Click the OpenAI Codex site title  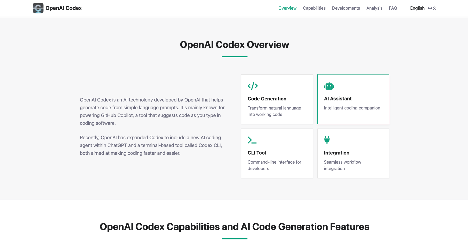click(x=64, y=8)
